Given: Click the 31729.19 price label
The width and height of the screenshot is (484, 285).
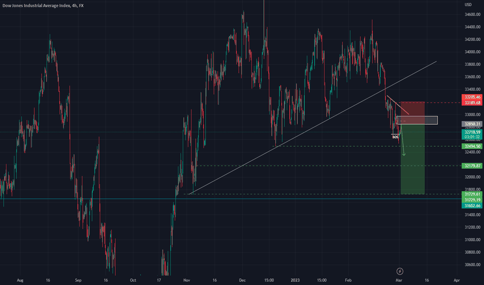Looking at the screenshot, I should point(472,200).
